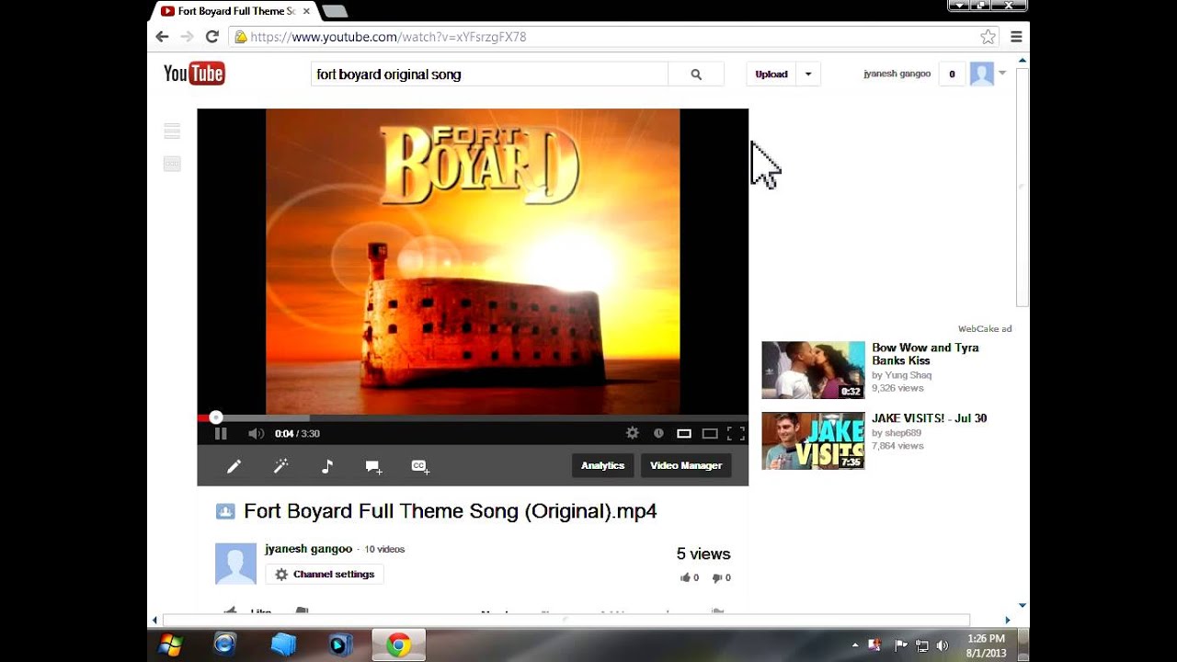Click the '5 views' count
The image size is (1177, 662).
pos(703,554)
